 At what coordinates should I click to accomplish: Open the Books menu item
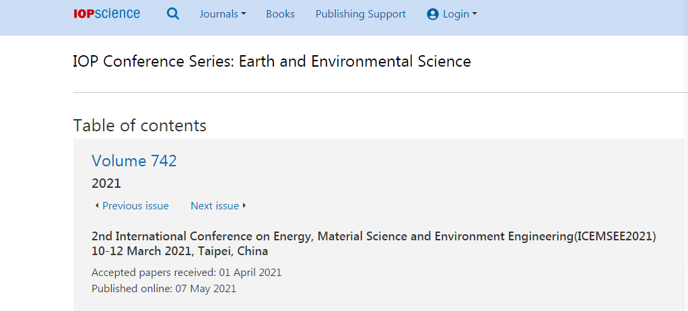click(x=280, y=14)
